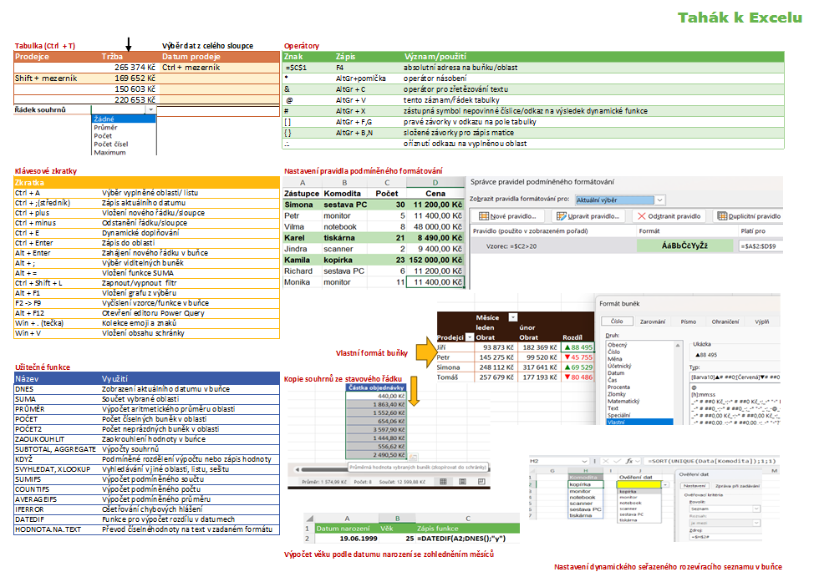Open the Rozsah dropdown showing je mezi
This screenshot has width=814, height=582.
pyautogui.click(x=756, y=523)
